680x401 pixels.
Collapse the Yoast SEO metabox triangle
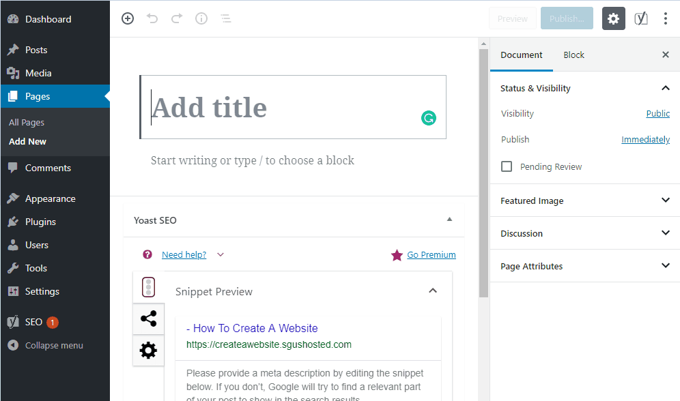[450, 220]
